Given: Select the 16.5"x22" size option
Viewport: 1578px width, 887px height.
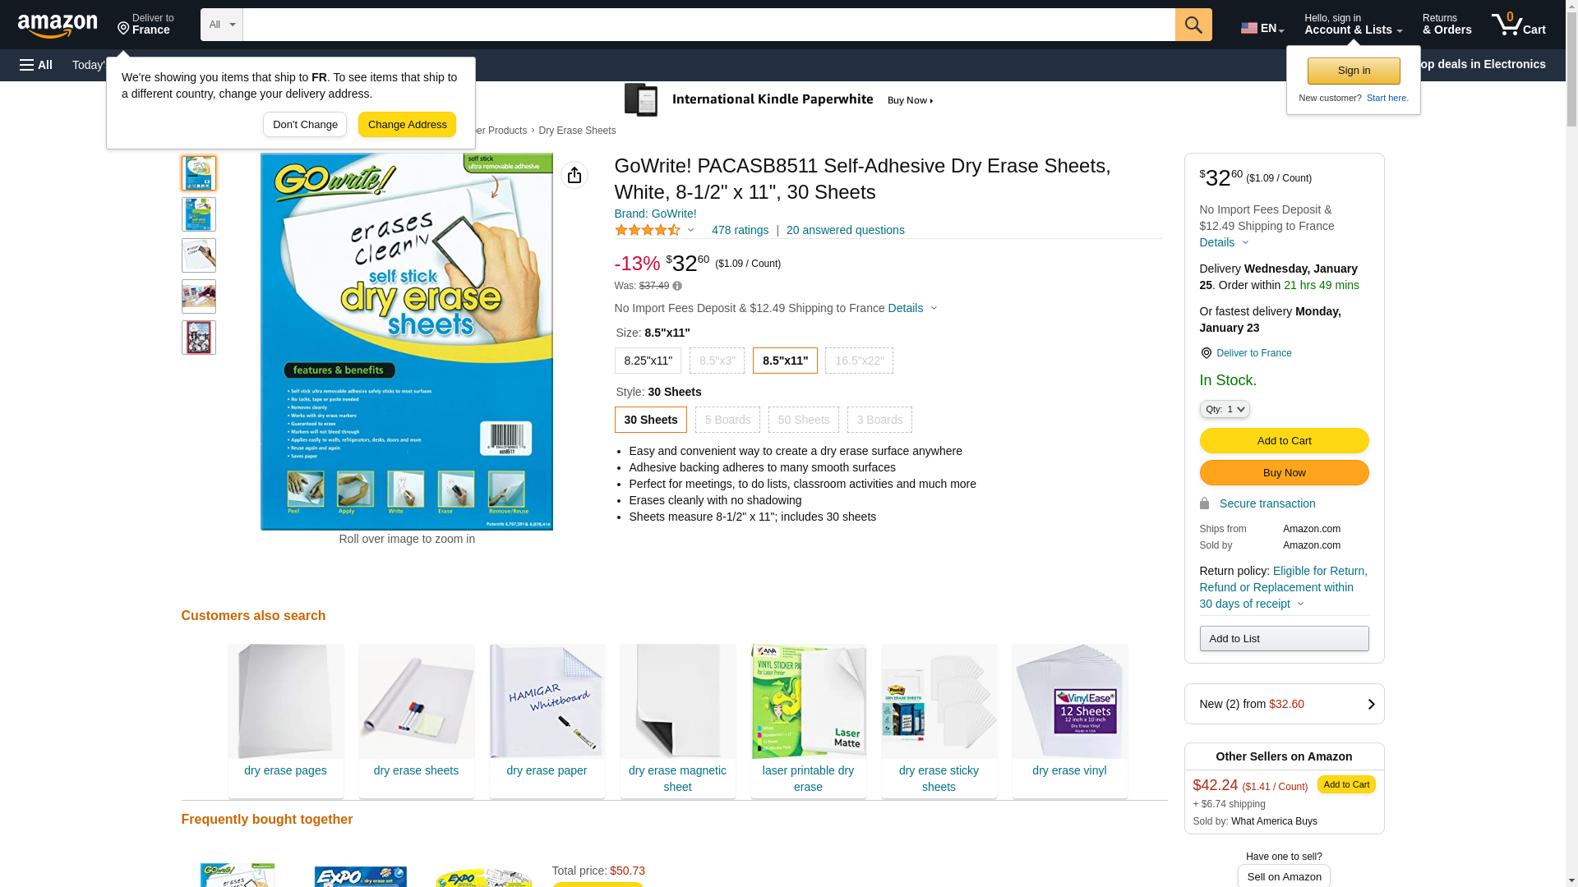Looking at the screenshot, I should tap(859, 361).
